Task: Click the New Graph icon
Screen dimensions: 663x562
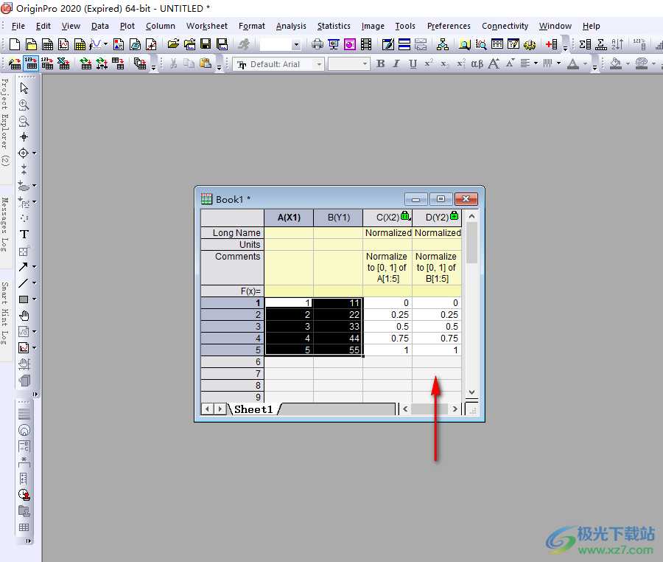Action: tap(63, 44)
